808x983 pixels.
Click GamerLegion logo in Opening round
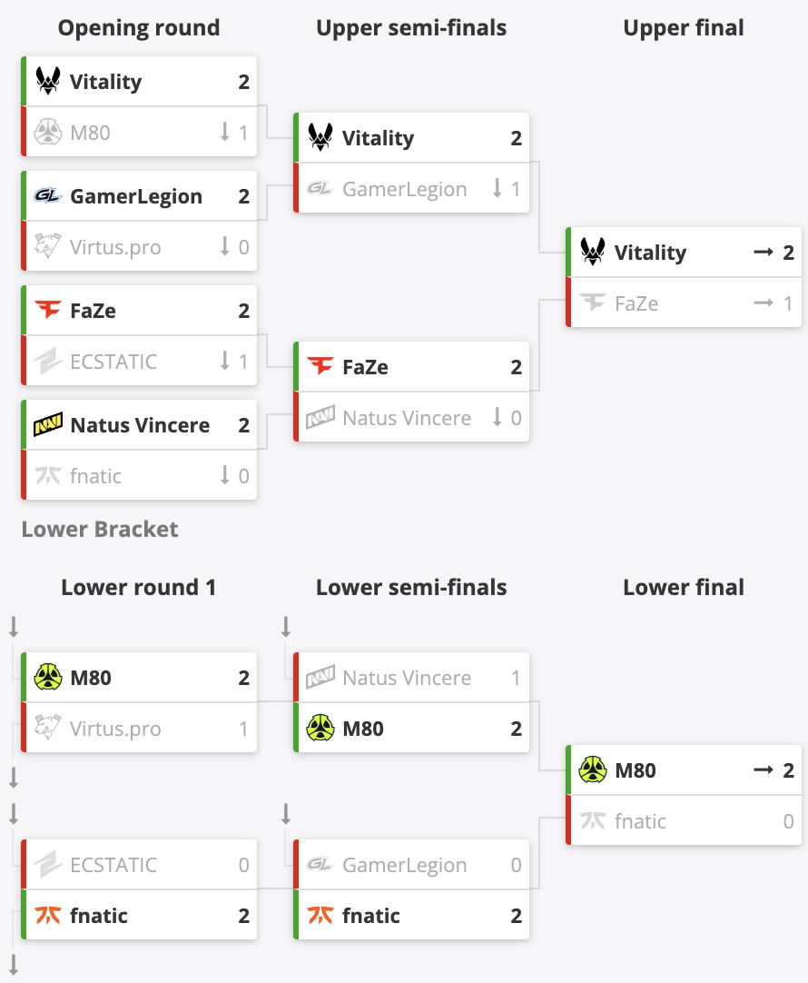pyautogui.click(x=47, y=195)
